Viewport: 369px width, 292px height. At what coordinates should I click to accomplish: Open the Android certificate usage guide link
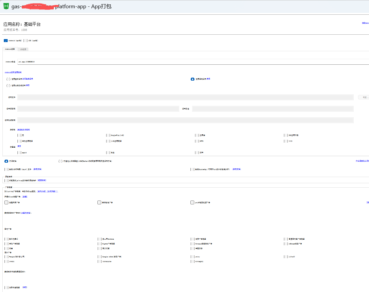(x=13, y=72)
